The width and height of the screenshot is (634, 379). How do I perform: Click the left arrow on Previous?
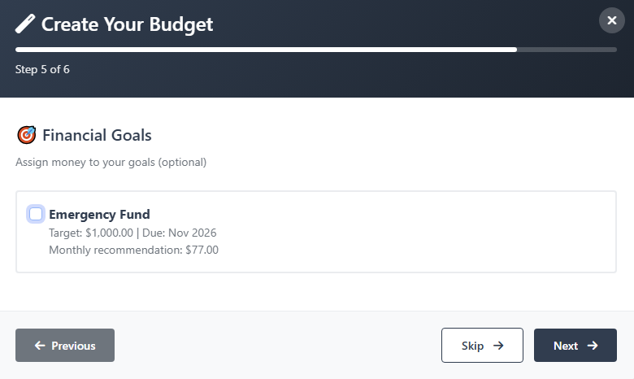tap(40, 346)
